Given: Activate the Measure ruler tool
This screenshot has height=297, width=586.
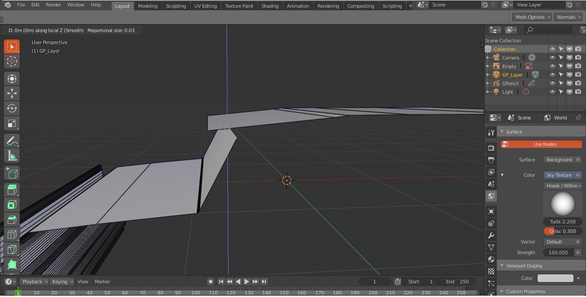Looking at the screenshot, I should click(12, 156).
